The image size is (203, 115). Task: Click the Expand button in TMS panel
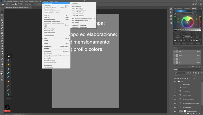pos(197,33)
